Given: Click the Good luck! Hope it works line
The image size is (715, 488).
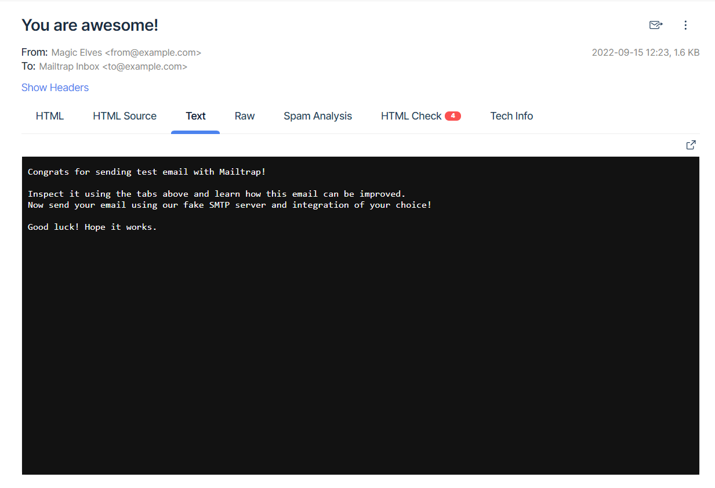Looking at the screenshot, I should point(92,227).
